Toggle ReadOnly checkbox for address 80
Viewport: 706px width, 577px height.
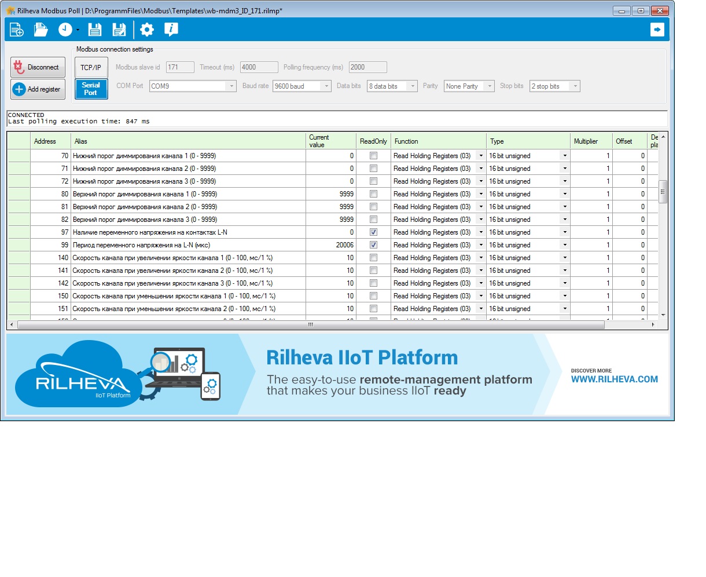pyautogui.click(x=373, y=194)
